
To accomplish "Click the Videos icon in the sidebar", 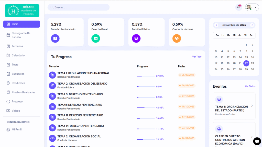I will pos(9,111).
